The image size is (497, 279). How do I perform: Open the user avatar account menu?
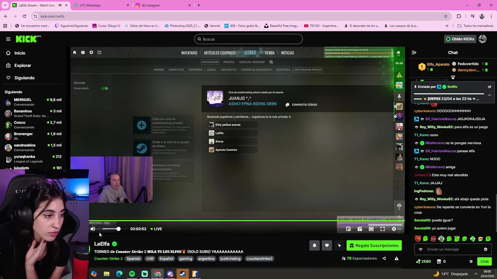tap(482, 39)
